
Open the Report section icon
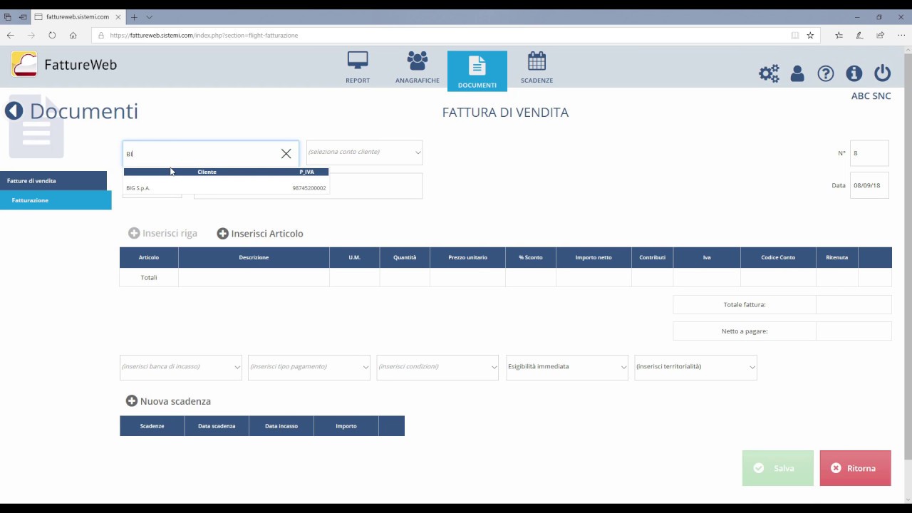[x=358, y=62]
